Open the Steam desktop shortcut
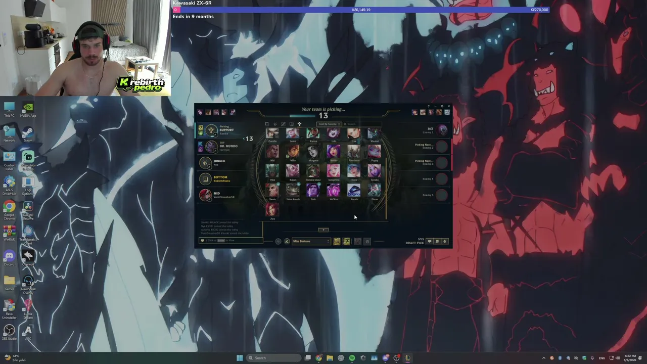This screenshot has width=647, height=364. click(28, 135)
